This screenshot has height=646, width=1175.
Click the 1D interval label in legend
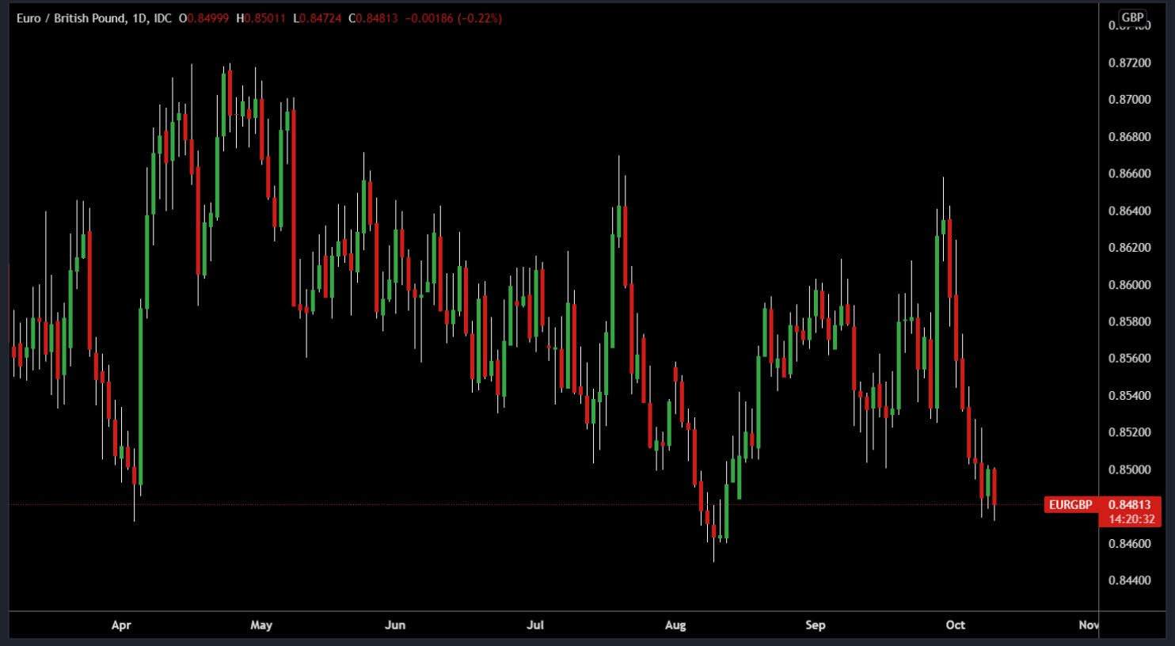tap(139, 18)
